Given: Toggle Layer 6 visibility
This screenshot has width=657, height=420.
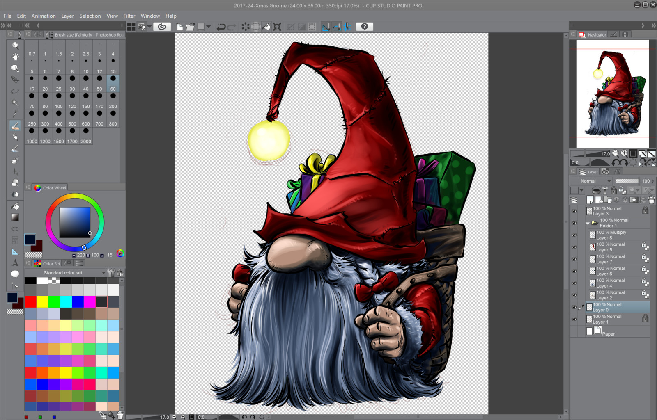Looking at the screenshot, I should [x=574, y=271].
